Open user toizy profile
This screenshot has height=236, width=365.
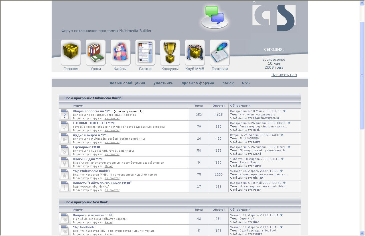point(256,142)
